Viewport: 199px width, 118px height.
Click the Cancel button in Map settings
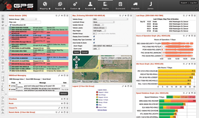(85, 52)
